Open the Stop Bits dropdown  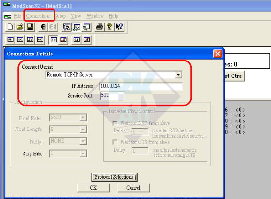click(83, 153)
